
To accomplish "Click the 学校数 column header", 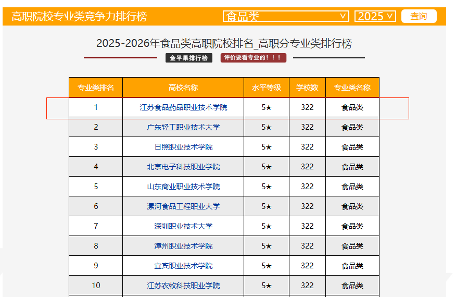I will (307, 88).
